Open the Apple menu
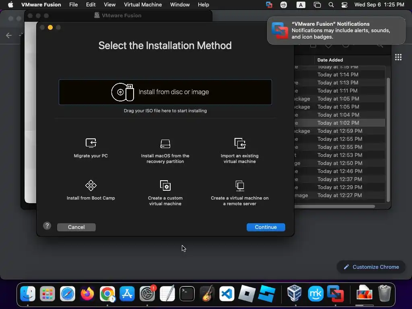 click(10, 4)
